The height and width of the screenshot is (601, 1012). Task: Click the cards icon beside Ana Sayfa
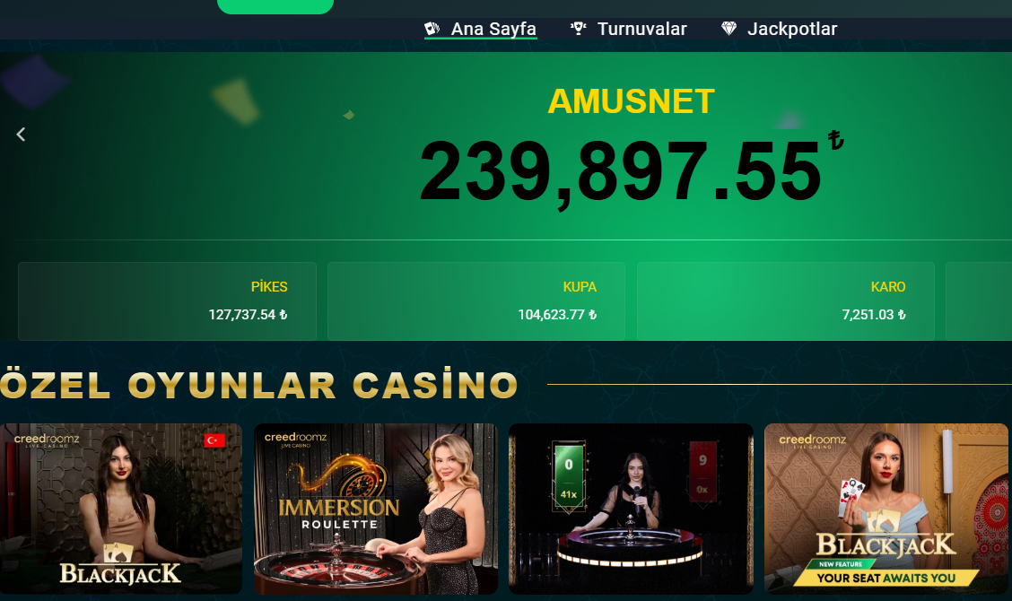point(432,29)
